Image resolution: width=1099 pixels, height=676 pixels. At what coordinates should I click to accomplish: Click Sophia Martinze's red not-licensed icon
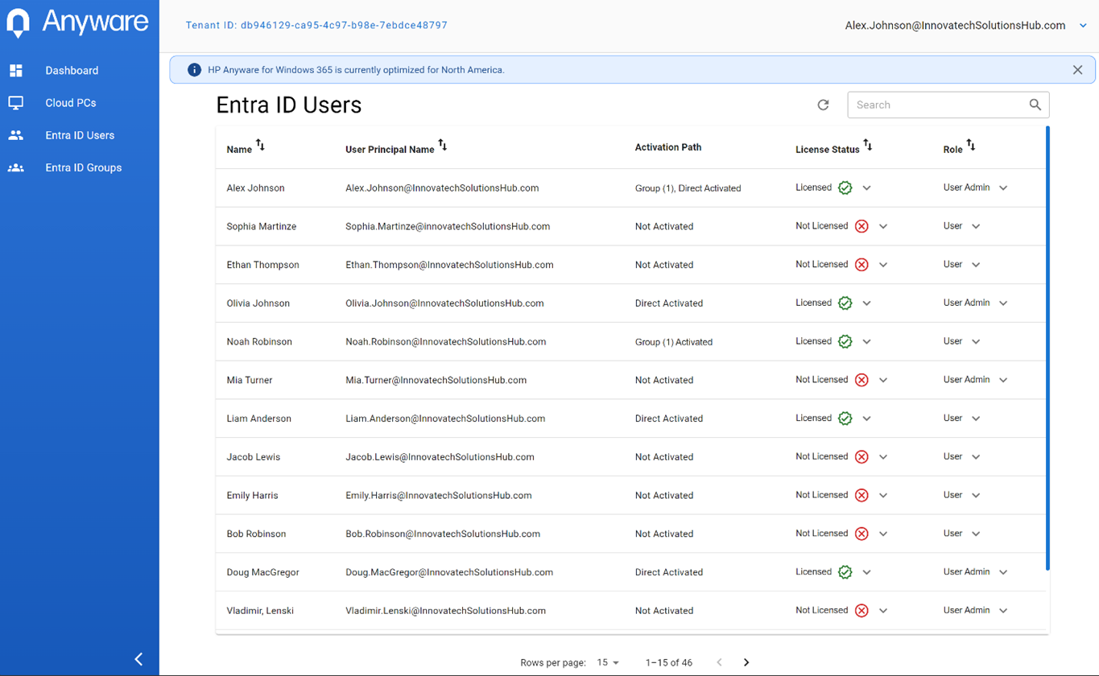[x=861, y=226]
